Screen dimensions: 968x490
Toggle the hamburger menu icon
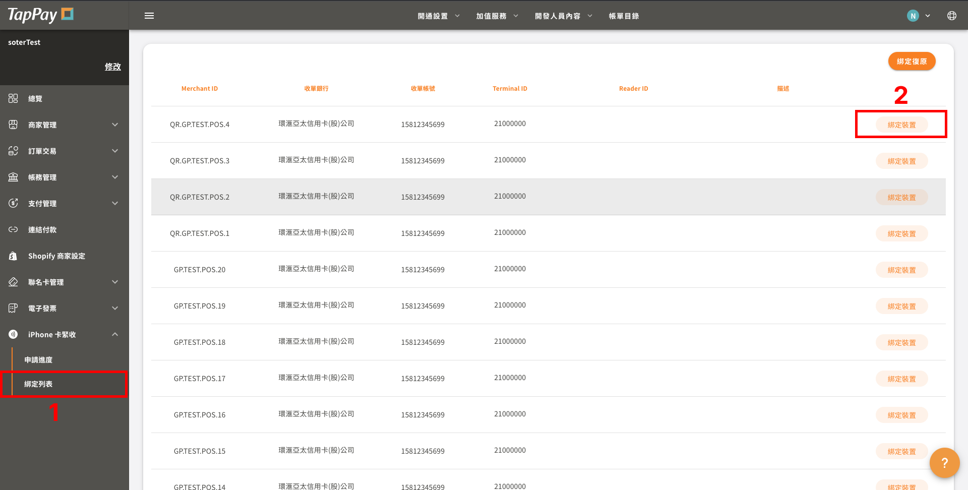(x=149, y=16)
